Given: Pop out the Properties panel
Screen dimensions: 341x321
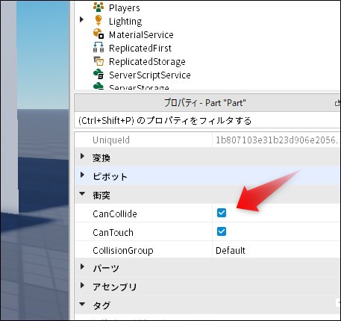Looking at the screenshot, I should [337, 103].
